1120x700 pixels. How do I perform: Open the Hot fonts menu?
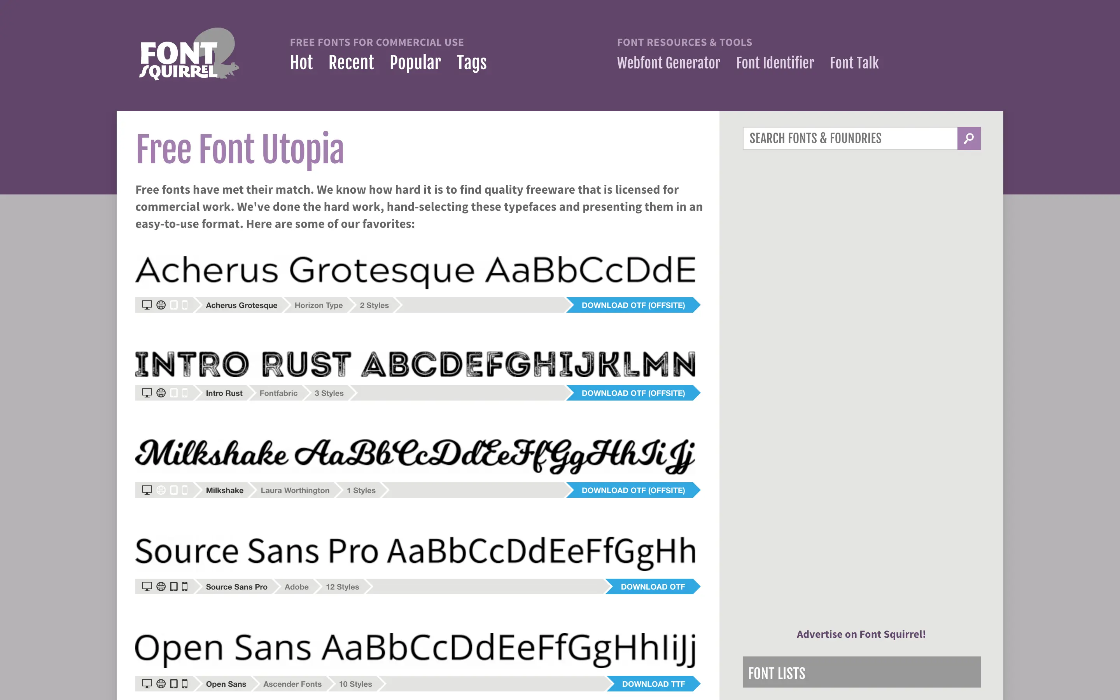(301, 63)
